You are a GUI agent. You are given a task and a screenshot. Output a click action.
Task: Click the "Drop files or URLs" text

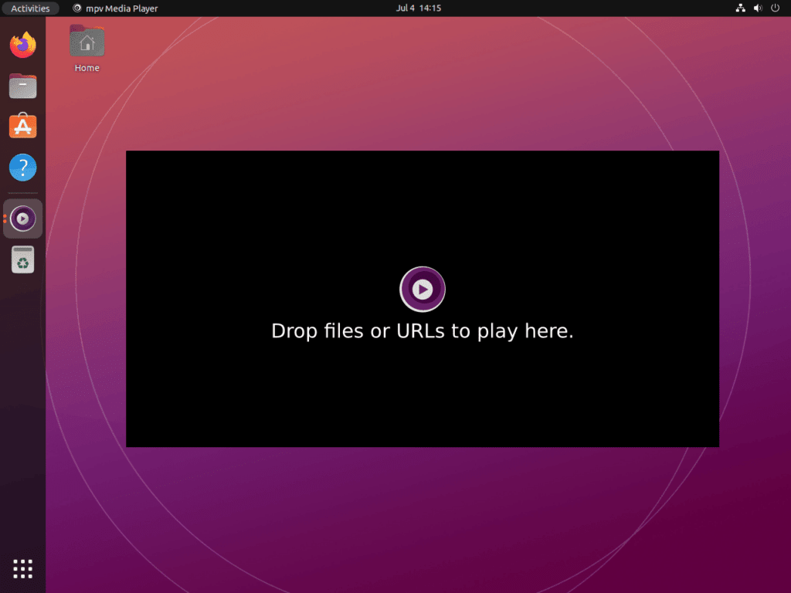[x=422, y=331]
